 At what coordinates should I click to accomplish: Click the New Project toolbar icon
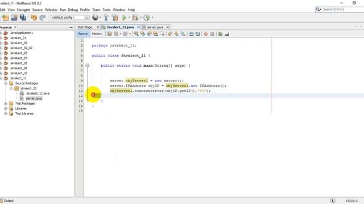tap(5, 18)
